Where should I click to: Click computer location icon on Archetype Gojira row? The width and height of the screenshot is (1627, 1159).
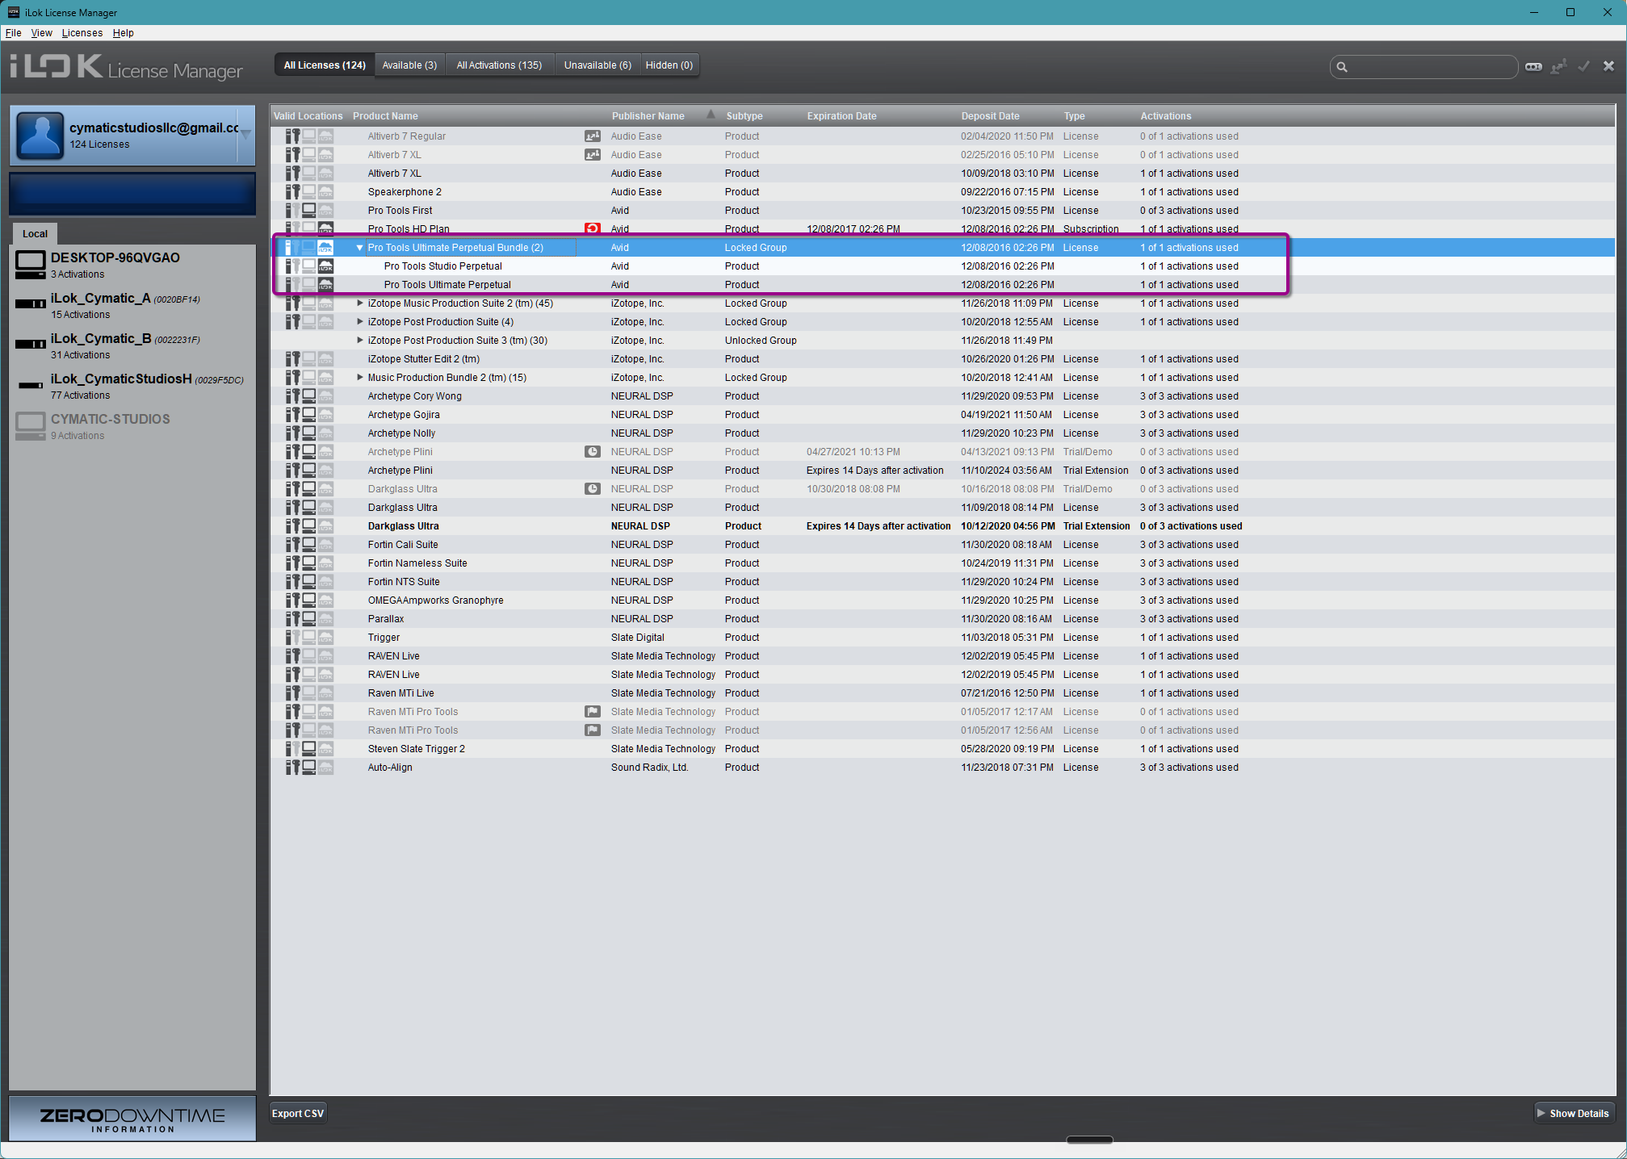pyautogui.click(x=308, y=415)
